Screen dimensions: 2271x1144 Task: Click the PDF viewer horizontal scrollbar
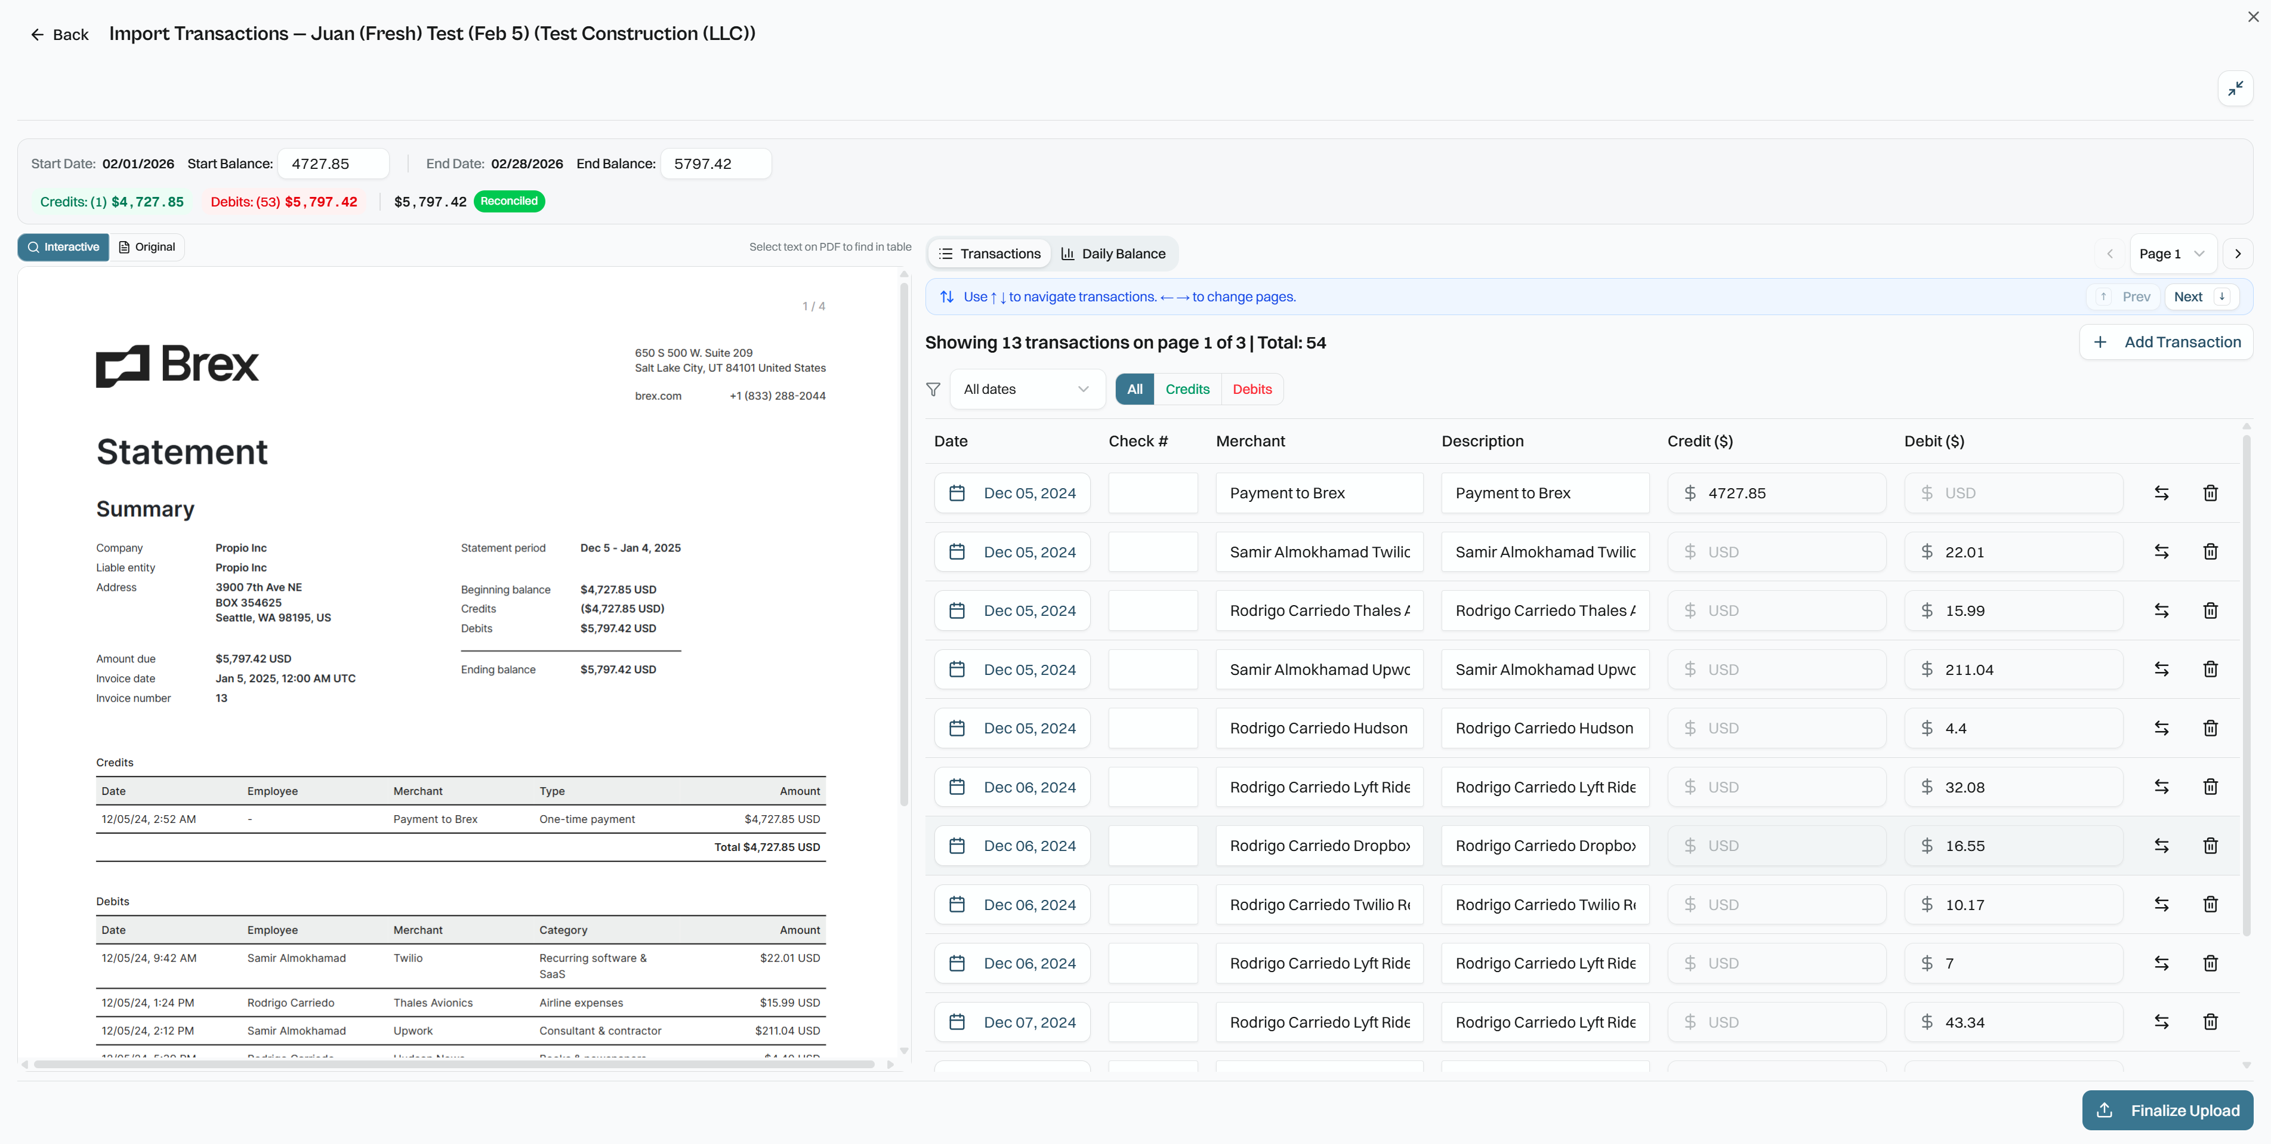point(453,1065)
